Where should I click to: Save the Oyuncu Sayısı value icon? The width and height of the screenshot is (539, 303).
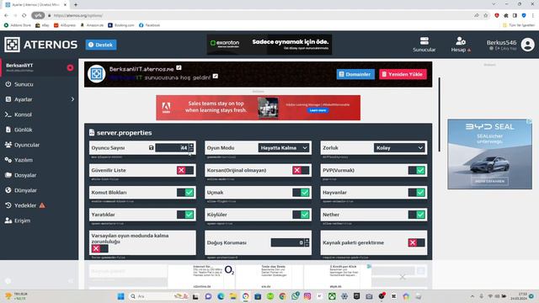(151, 148)
